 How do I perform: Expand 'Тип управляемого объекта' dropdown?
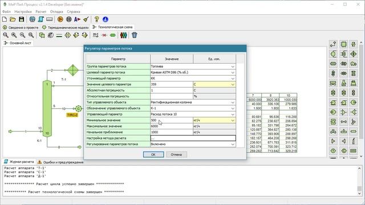point(233,102)
